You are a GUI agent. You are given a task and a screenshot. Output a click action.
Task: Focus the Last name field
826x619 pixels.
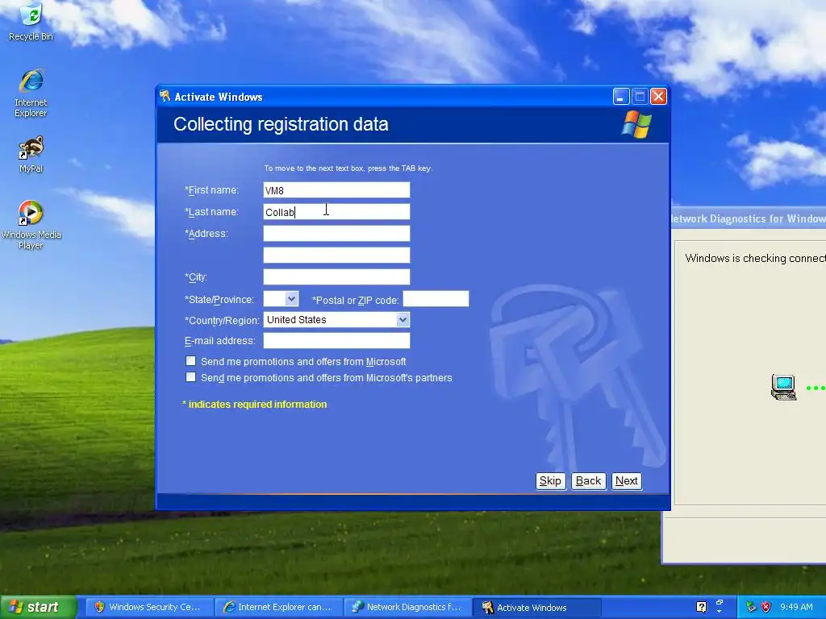(x=336, y=212)
